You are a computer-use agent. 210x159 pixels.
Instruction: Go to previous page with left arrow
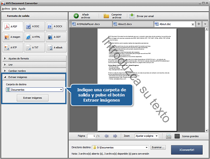[106, 136]
